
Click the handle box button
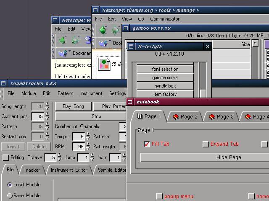[165, 86]
